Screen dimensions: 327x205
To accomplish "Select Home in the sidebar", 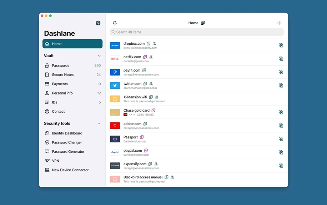I will [72, 44].
